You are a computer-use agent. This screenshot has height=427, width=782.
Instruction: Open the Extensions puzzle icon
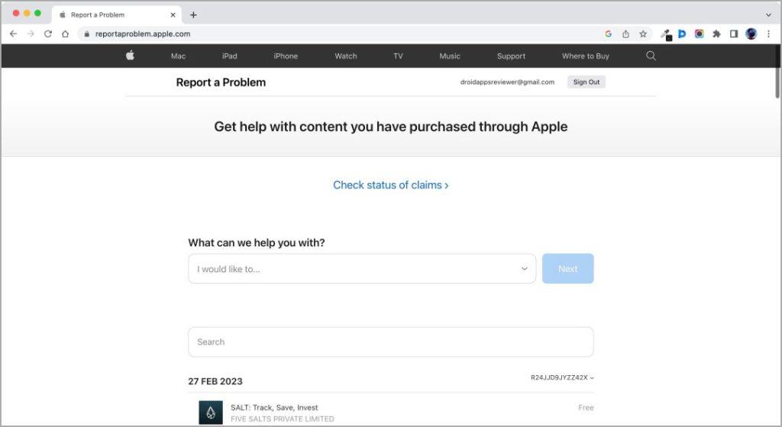716,34
